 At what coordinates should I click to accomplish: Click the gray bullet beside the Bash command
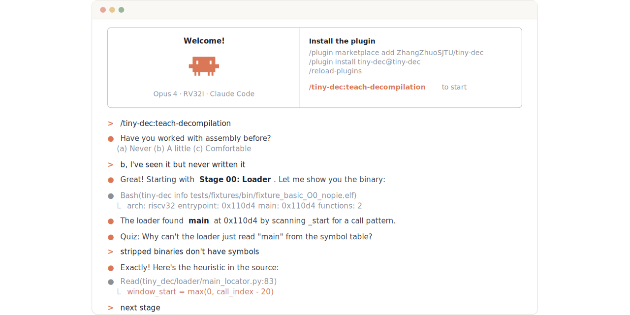pos(111,196)
